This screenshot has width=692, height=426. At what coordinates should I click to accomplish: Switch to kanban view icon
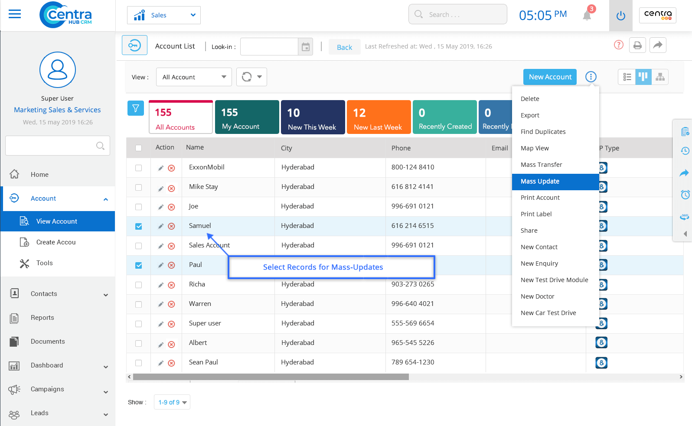(x=643, y=77)
